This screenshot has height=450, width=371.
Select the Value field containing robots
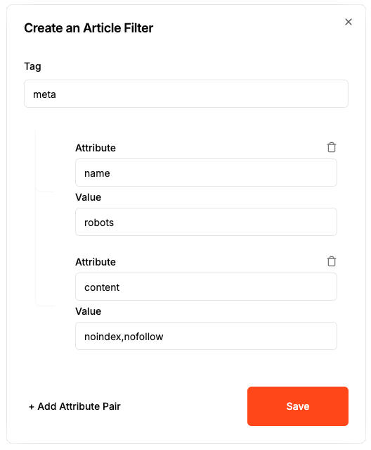coord(206,222)
